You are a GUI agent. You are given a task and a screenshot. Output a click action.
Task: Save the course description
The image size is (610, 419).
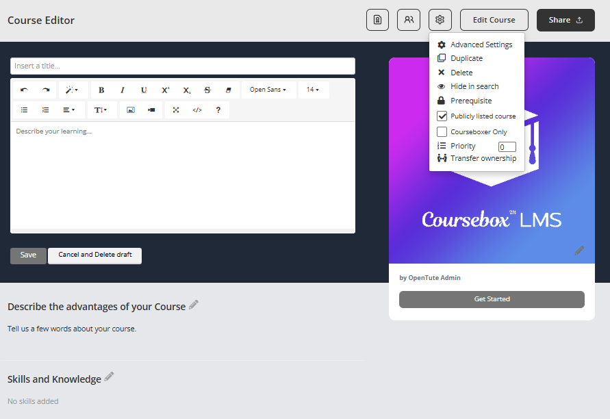pyautogui.click(x=28, y=255)
